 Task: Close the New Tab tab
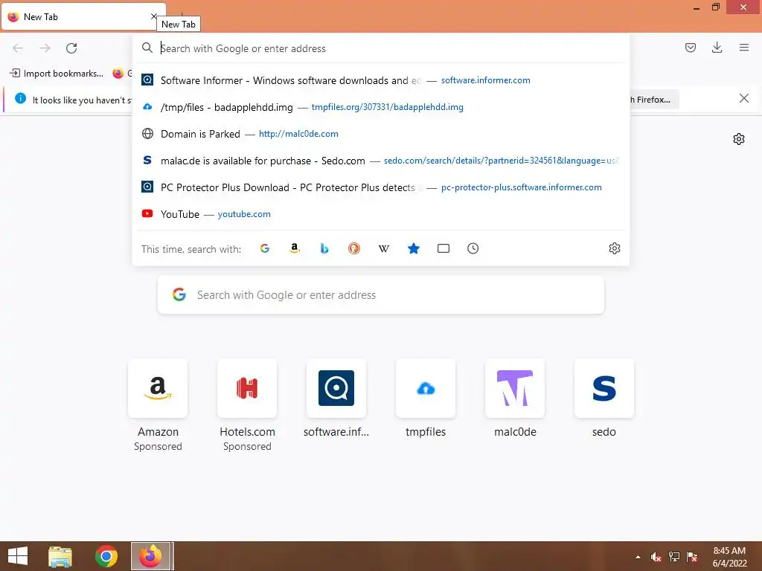click(153, 16)
